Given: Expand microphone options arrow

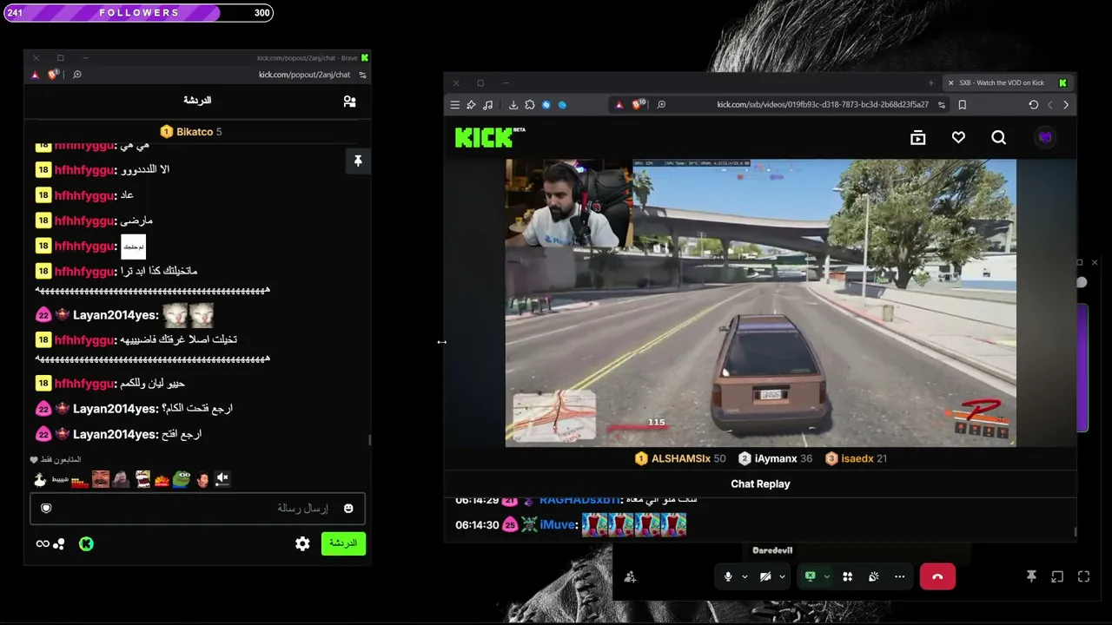Looking at the screenshot, I should (745, 576).
